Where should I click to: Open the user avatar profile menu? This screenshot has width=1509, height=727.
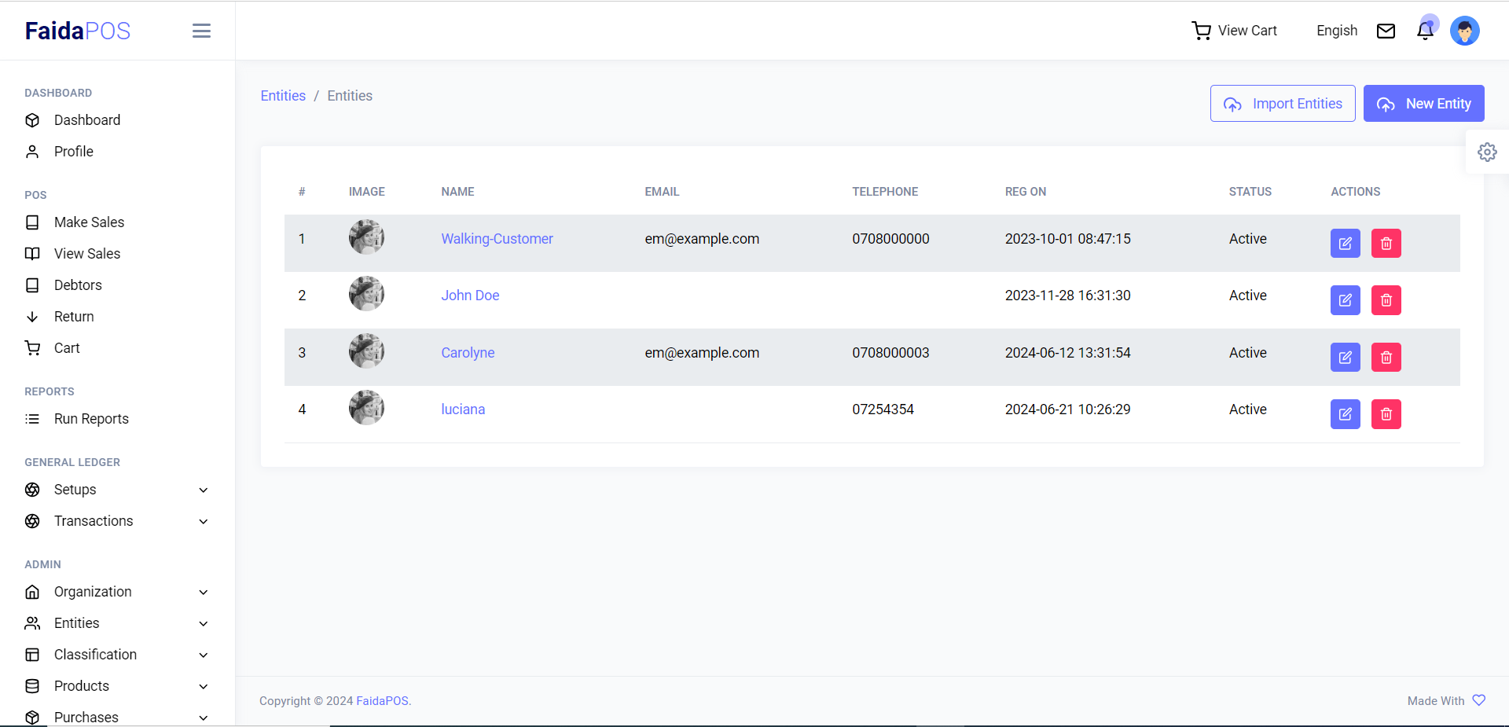pyautogui.click(x=1464, y=31)
